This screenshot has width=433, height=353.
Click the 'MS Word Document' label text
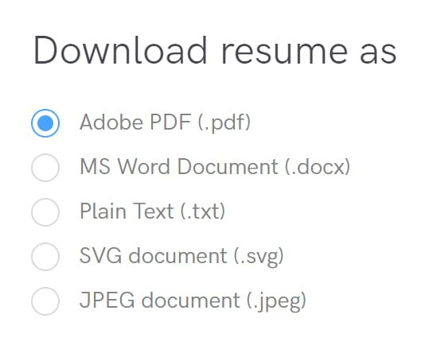point(179,167)
